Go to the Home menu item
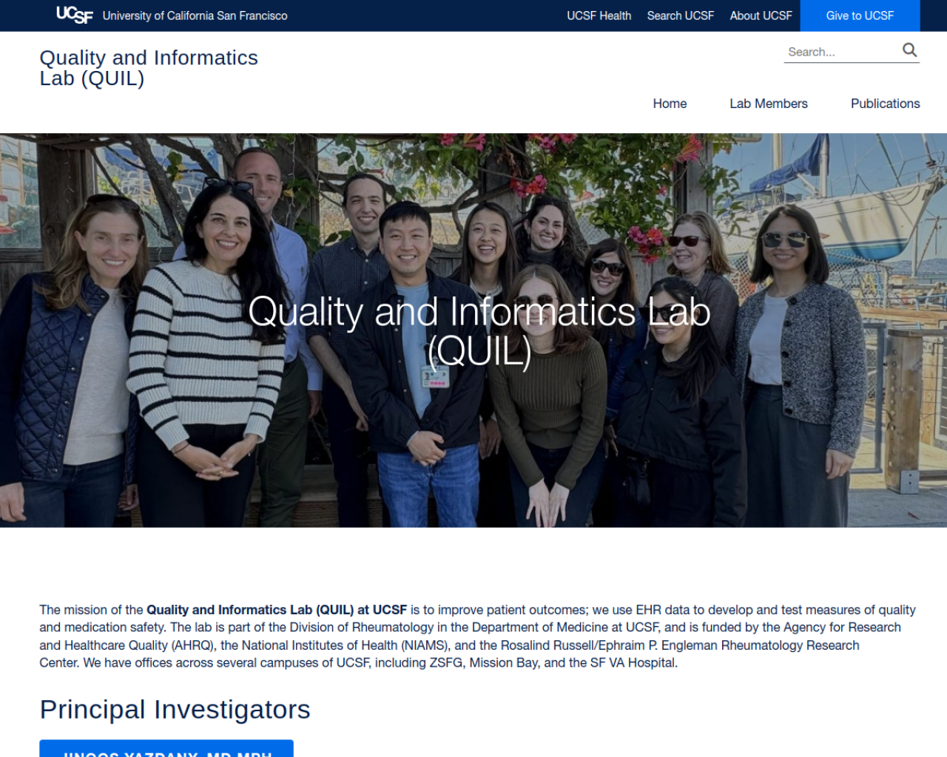Image resolution: width=947 pixels, height=757 pixels. tap(670, 103)
